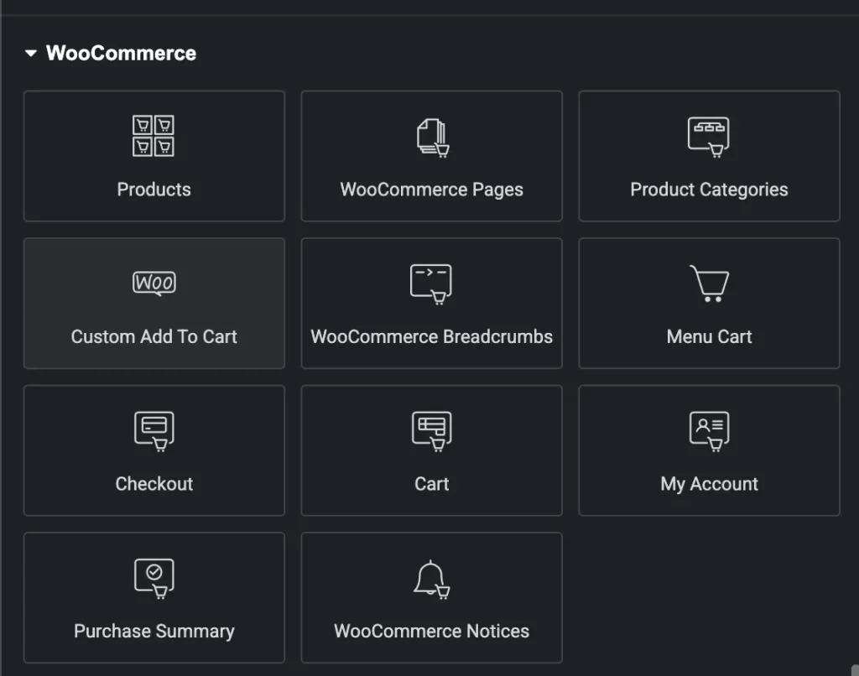Collapse the WooCommerce widget section
Screen dimensions: 859x676
[x=31, y=53]
